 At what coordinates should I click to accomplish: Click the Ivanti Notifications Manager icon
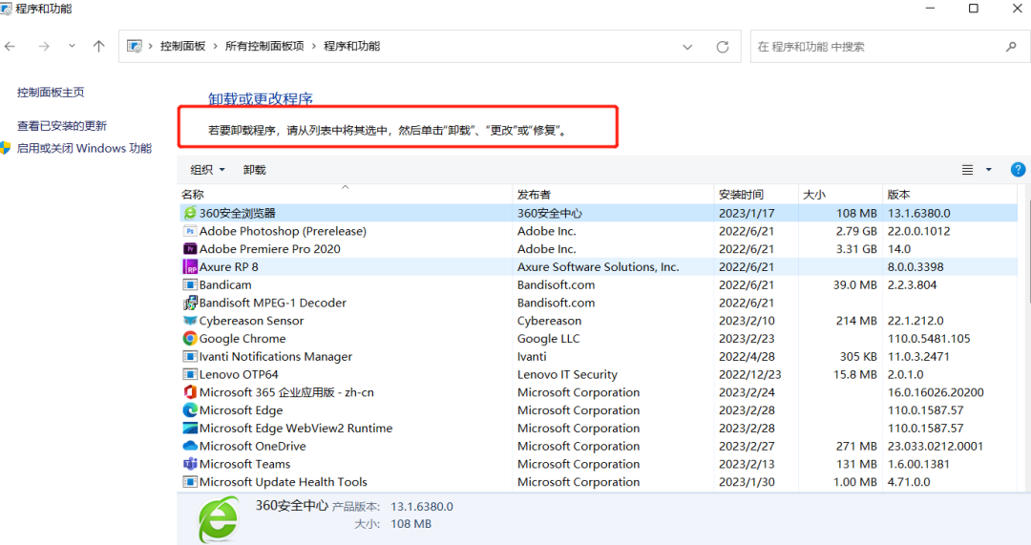click(x=189, y=356)
